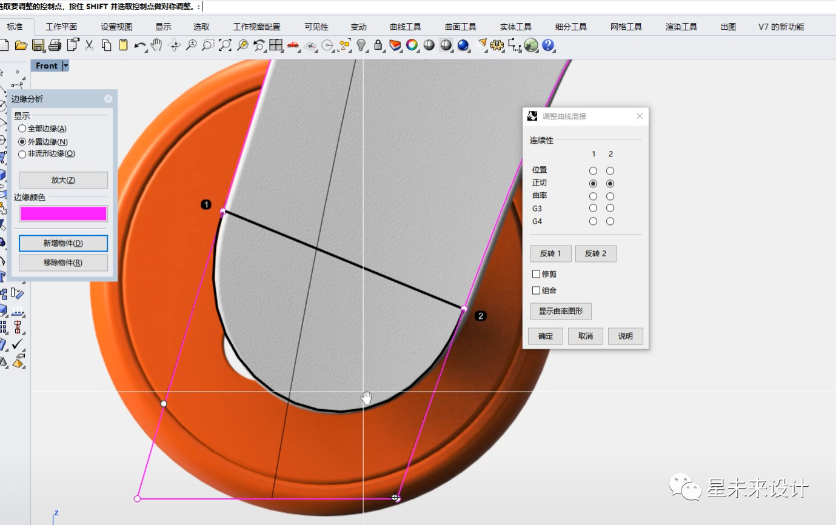
Task: Select the Zoom Extents icon
Action: (225, 45)
